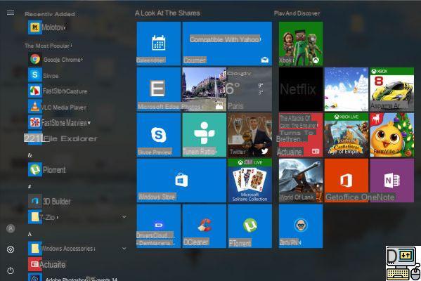This screenshot has height=281, width=421.
Task: Open Settings with the gear icon
Action: (x=11, y=249)
